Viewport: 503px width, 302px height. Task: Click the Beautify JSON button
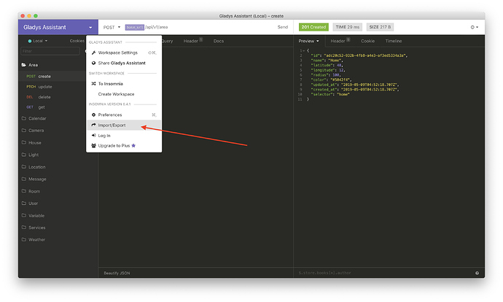click(x=117, y=273)
